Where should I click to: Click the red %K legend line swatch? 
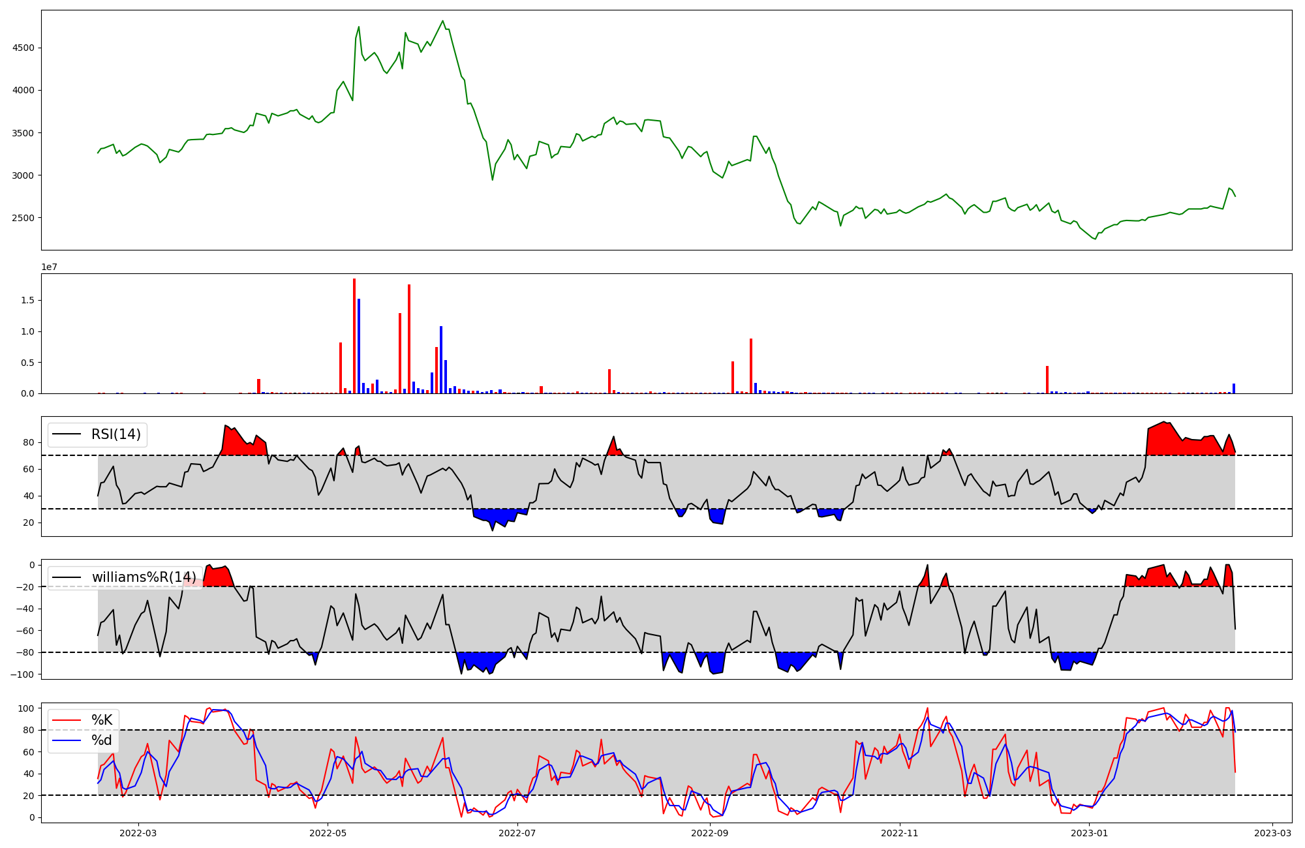(66, 720)
